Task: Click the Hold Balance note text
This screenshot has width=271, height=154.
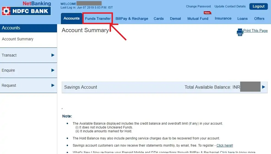Action: pyautogui.click(x=146, y=138)
